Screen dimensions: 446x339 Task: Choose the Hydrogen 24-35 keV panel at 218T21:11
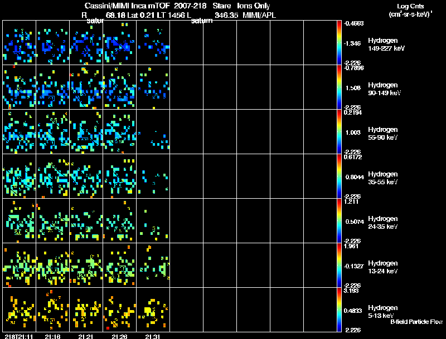(20, 221)
